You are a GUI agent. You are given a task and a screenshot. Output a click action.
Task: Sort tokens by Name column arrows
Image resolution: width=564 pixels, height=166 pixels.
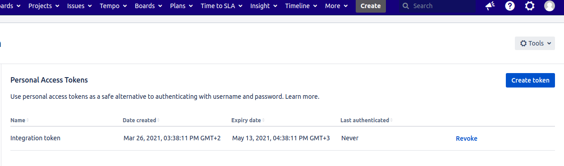click(x=28, y=120)
